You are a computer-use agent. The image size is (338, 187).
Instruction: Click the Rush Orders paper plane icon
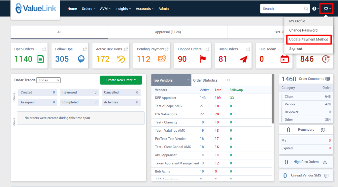(x=243, y=59)
